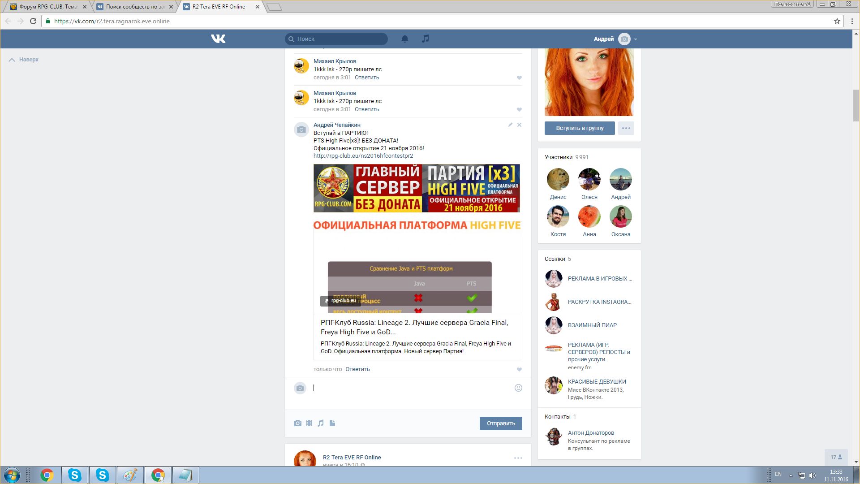Viewport: 860px width, 484px height.
Task: Open VK notifications bell icon
Action: (x=404, y=39)
